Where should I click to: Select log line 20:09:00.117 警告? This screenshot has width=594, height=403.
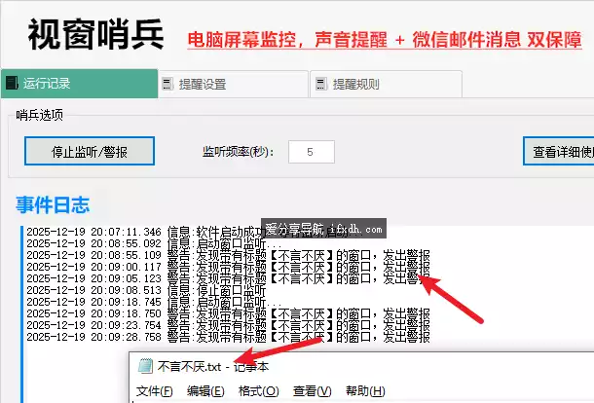pyautogui.click(x=229, y=267)
